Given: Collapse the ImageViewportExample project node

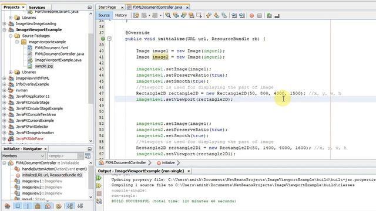Looking at the screenshot, I should pyautogui.click(x=4, y=30).
